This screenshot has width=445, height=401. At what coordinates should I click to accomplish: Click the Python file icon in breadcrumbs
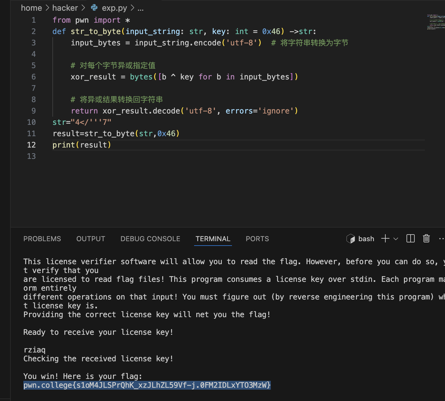coord(94,8)
